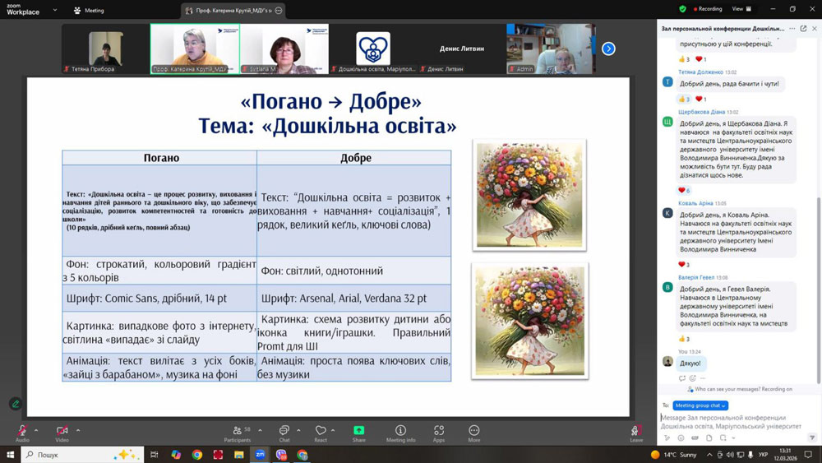Open the Apps icon in toolbar
Image resolution: width=822 pixels, height=463 pixels.
(439, 431)
